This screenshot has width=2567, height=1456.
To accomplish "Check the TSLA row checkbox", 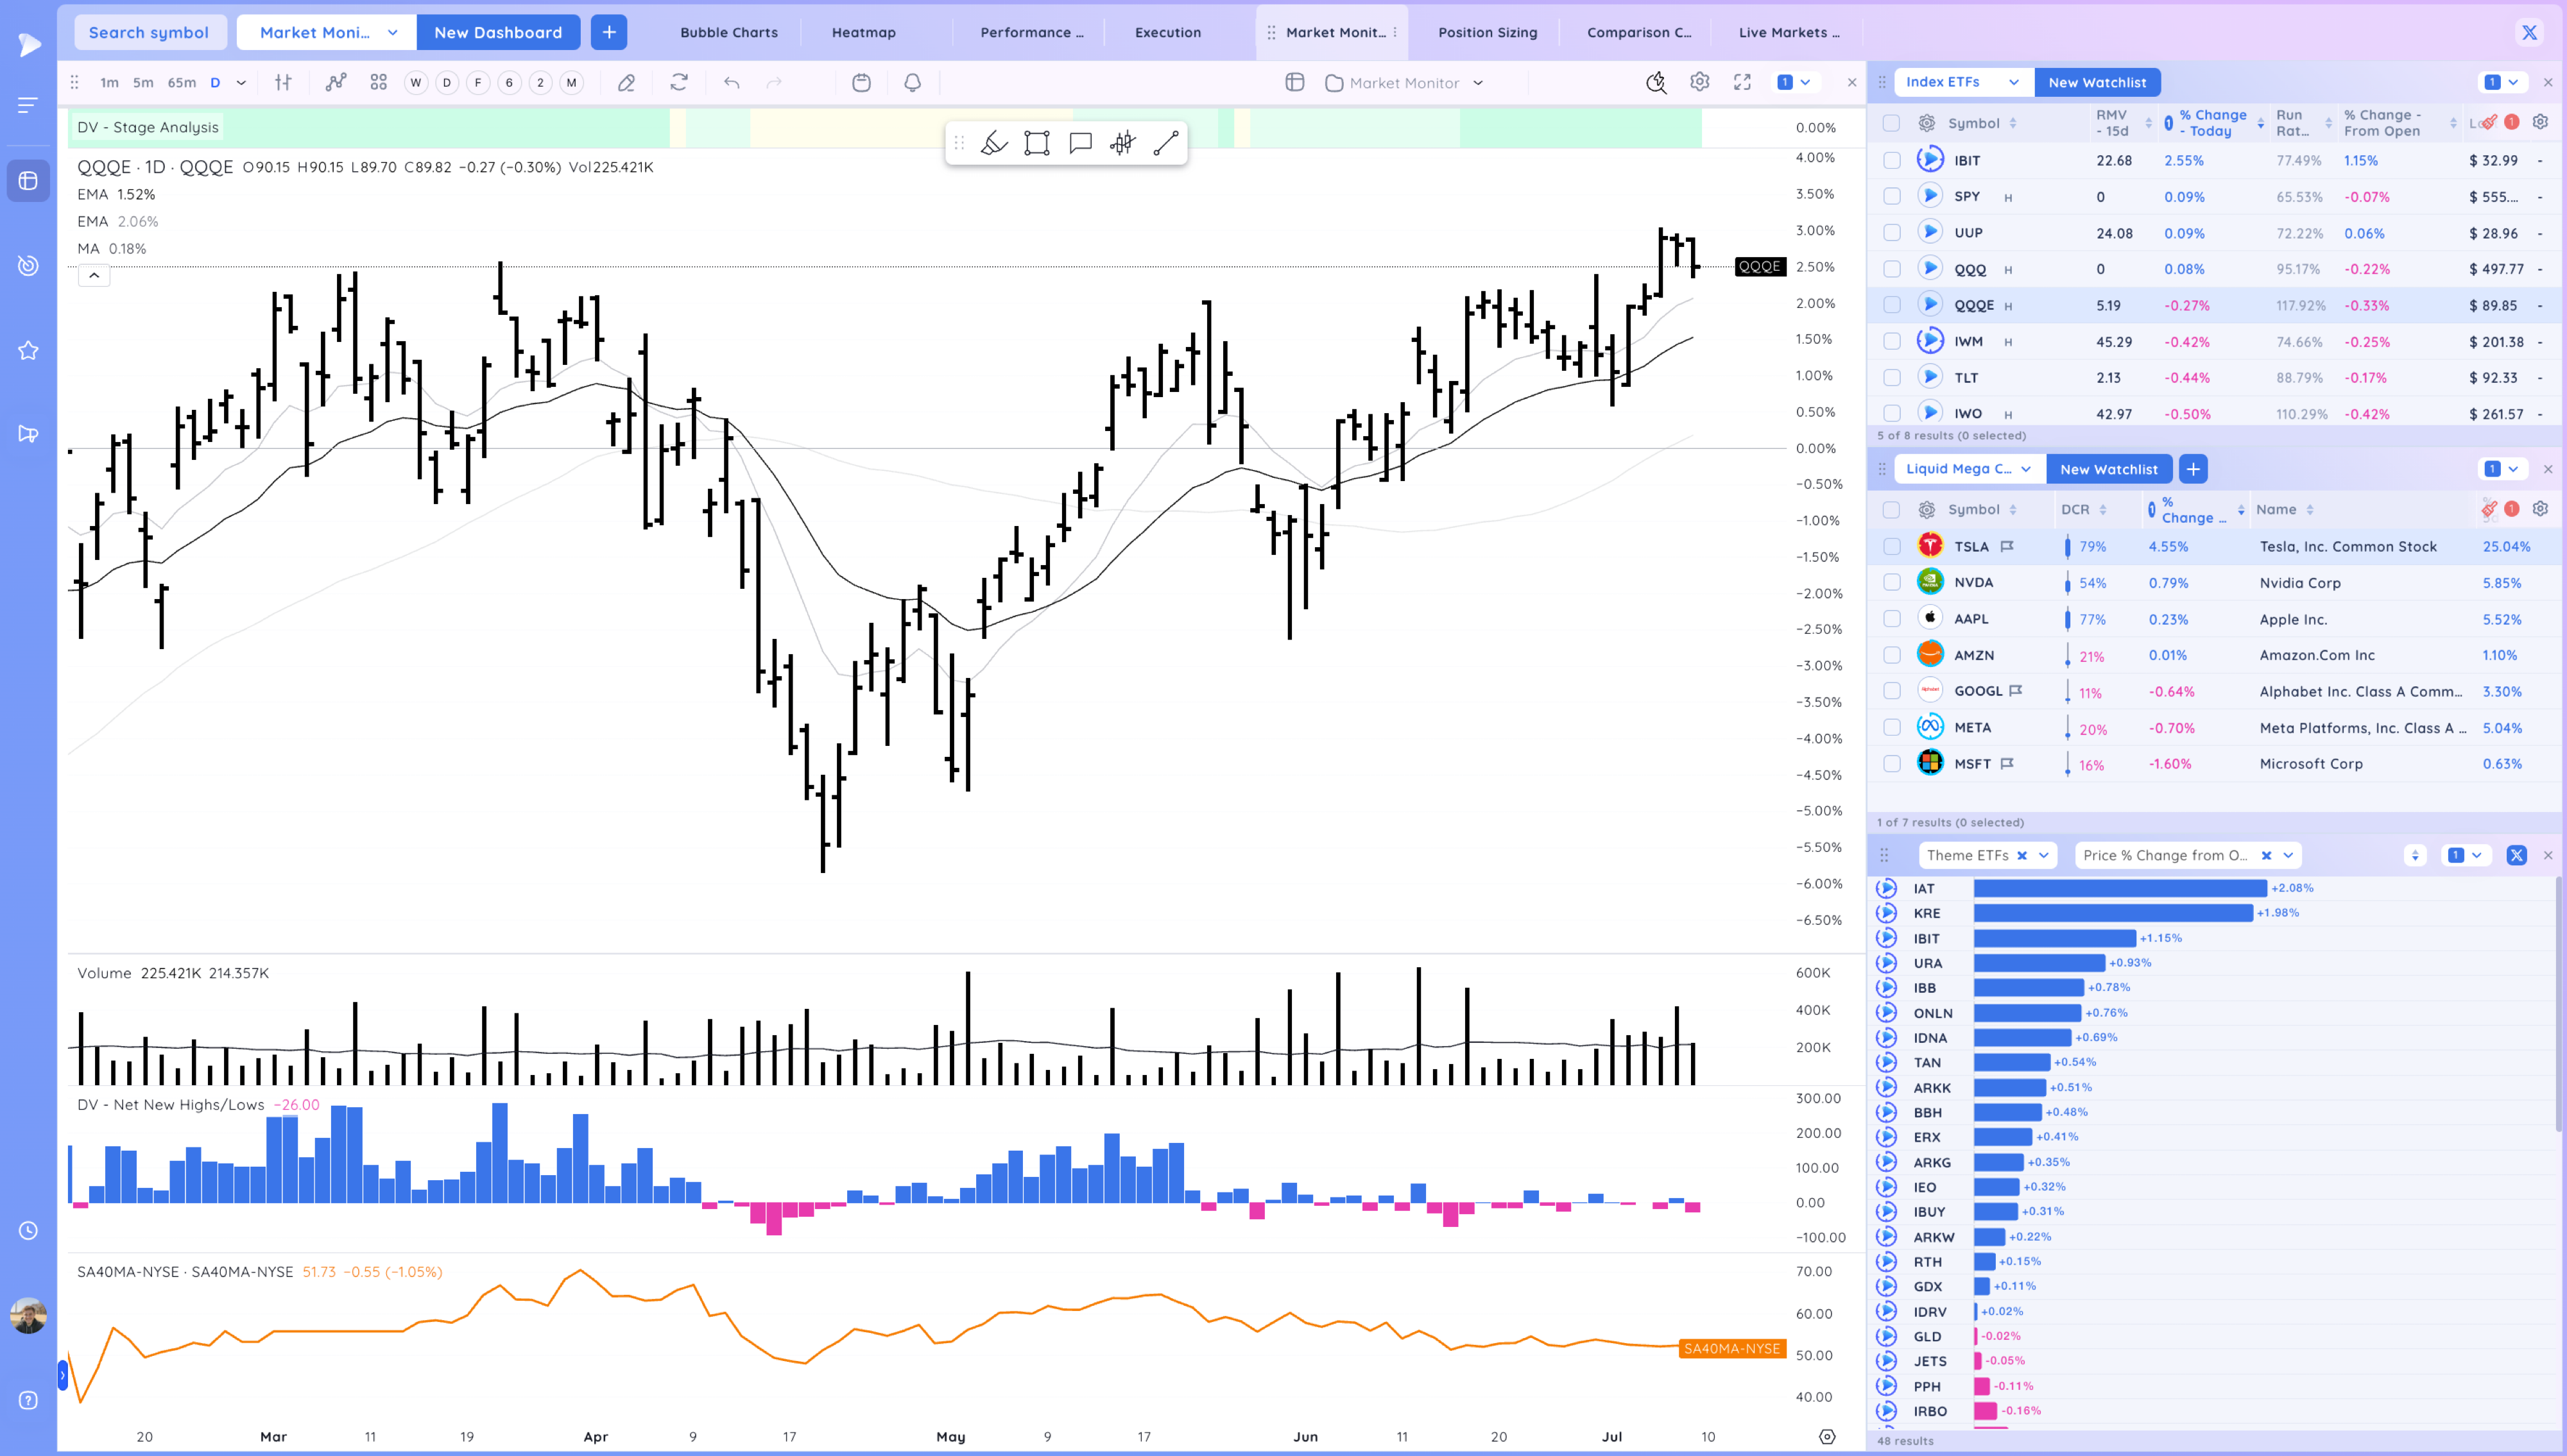I will coord(1891,546).
